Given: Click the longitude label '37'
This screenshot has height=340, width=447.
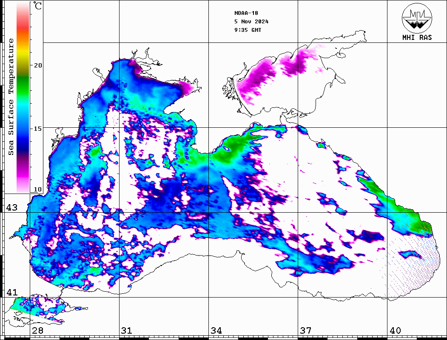Looking at the screenshot, I should coord(306,331).
